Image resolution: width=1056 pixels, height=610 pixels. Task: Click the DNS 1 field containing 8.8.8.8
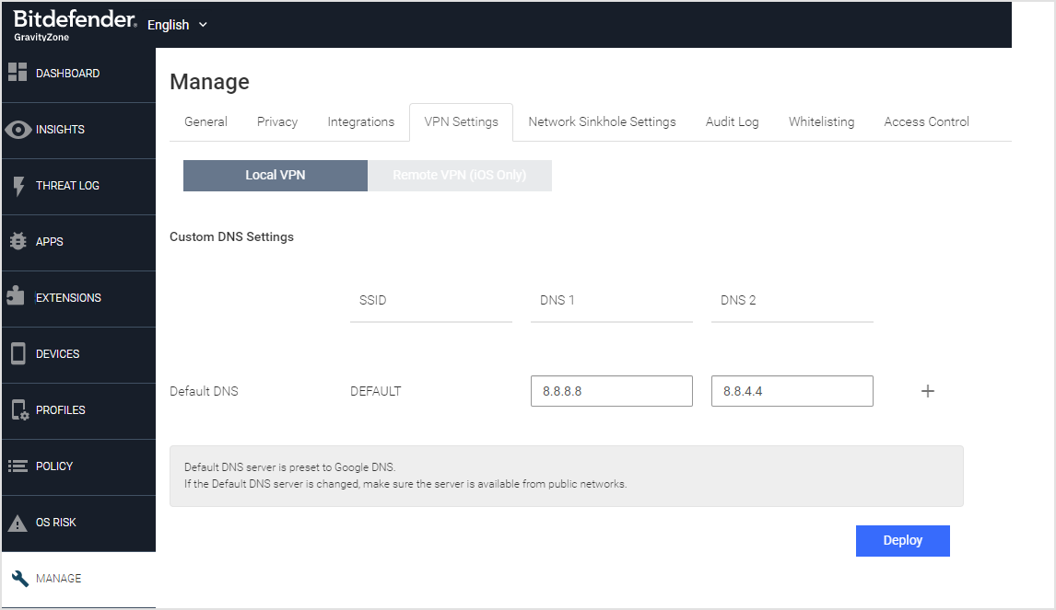pos(611,391)
